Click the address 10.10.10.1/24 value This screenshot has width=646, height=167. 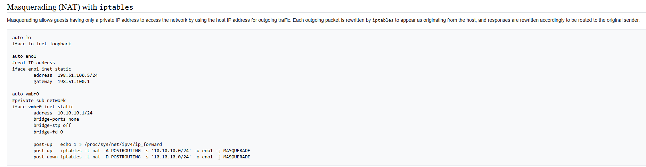[x=75, y=113]
